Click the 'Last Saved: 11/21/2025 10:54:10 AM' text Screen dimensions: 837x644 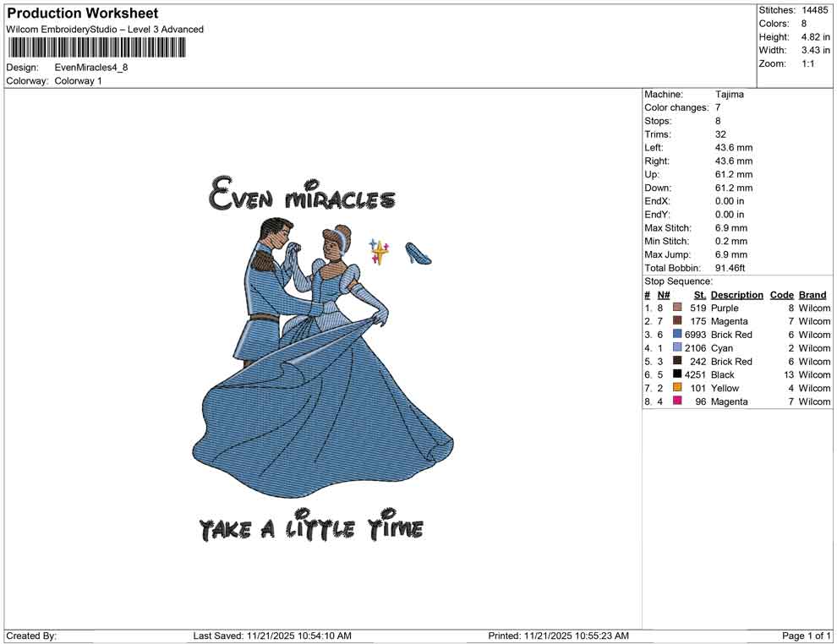tap(272, 636)
